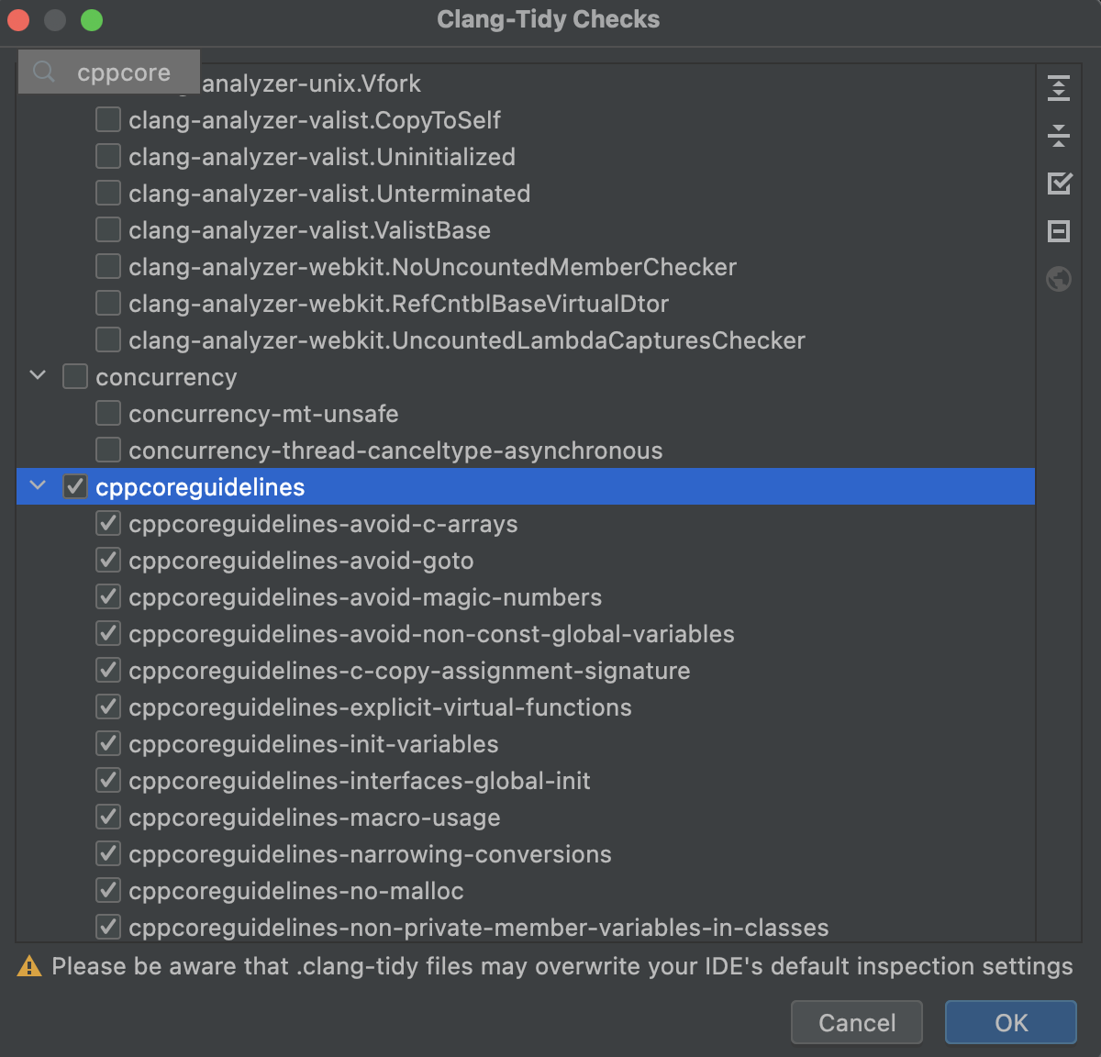The width and height of the screenshot is (1101, 1057).
Task: Select cppcoreguidelines-avoid-magic-numbers row text
Action: (365, 597)
